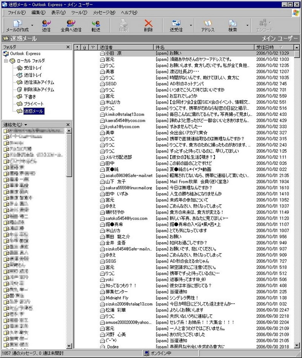Click the 送受信 send/receive icon

point(176,23)
